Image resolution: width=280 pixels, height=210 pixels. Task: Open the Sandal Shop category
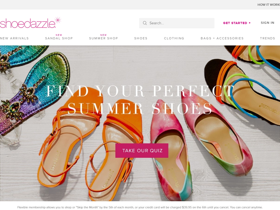coord(59,38)
